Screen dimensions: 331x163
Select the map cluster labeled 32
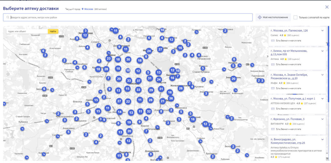pos(149,111)
